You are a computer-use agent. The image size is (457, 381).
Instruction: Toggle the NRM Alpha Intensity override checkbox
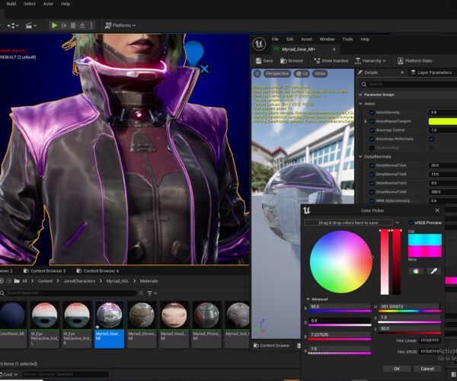click(x=372, y=201)
